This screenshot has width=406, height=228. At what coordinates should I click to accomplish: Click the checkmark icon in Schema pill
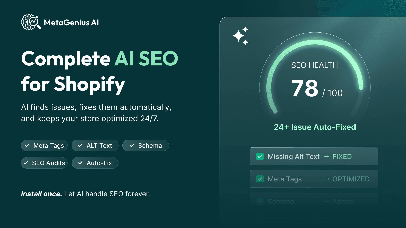point(132,146)
